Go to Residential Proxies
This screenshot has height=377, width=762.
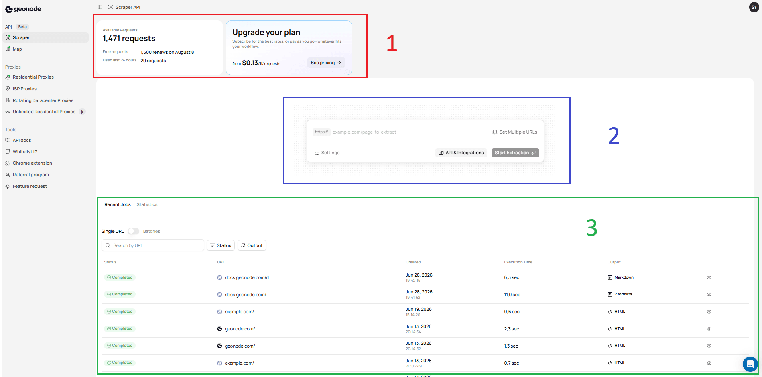[33, 77]
